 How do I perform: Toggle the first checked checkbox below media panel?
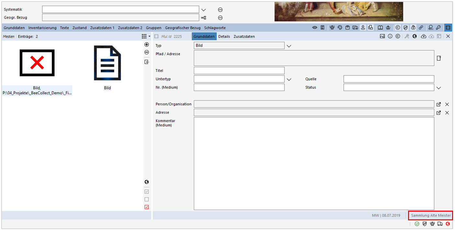147,191
